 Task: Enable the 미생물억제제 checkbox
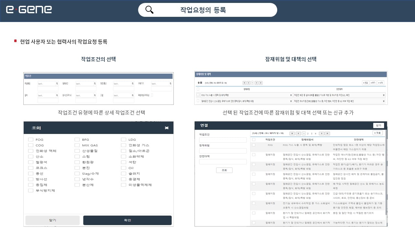124,185
